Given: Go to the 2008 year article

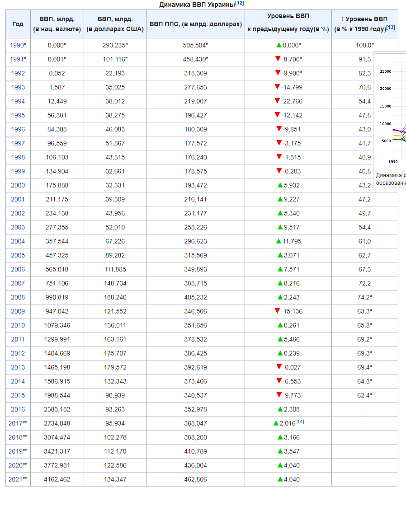Looking at the screenshot, I should click(x=18, y=297).
